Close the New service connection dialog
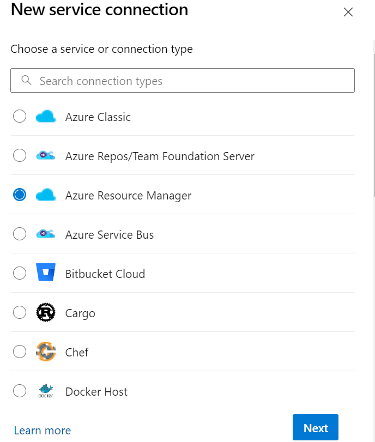This screenshot has height=442, width=375. pos(348,12)
